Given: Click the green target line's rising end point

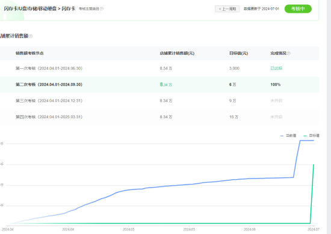Looking at the screenshot, I should coord(314,165).
